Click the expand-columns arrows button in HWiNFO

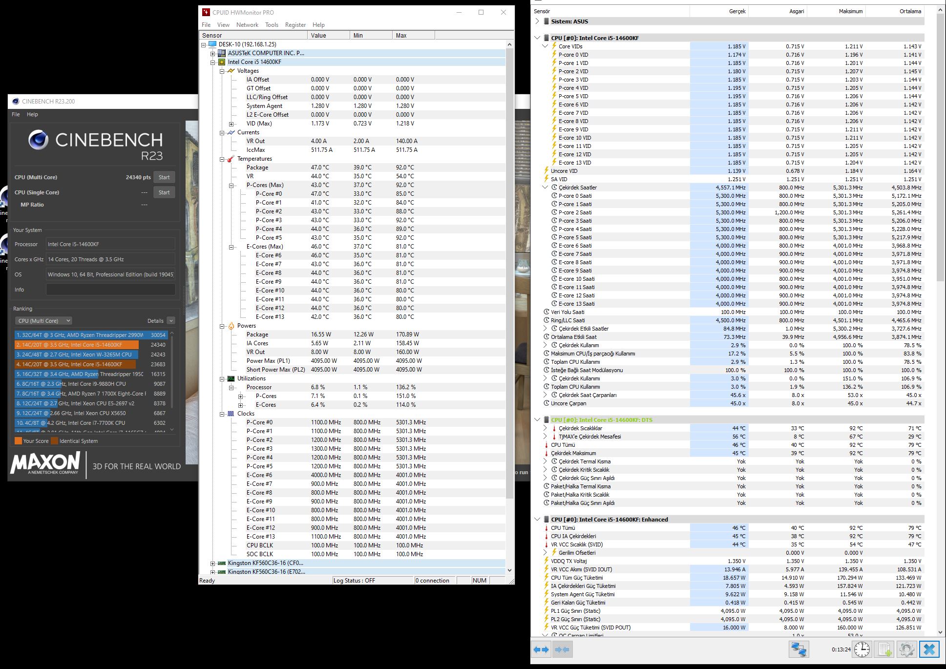tap(541, 649)
